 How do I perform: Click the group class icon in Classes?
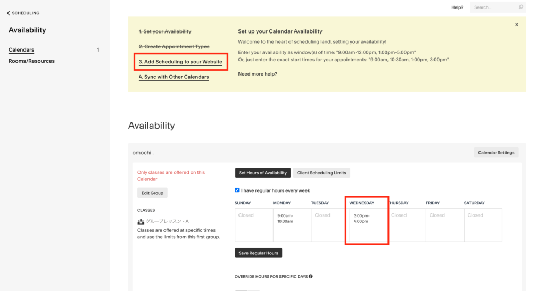[141, 221]
